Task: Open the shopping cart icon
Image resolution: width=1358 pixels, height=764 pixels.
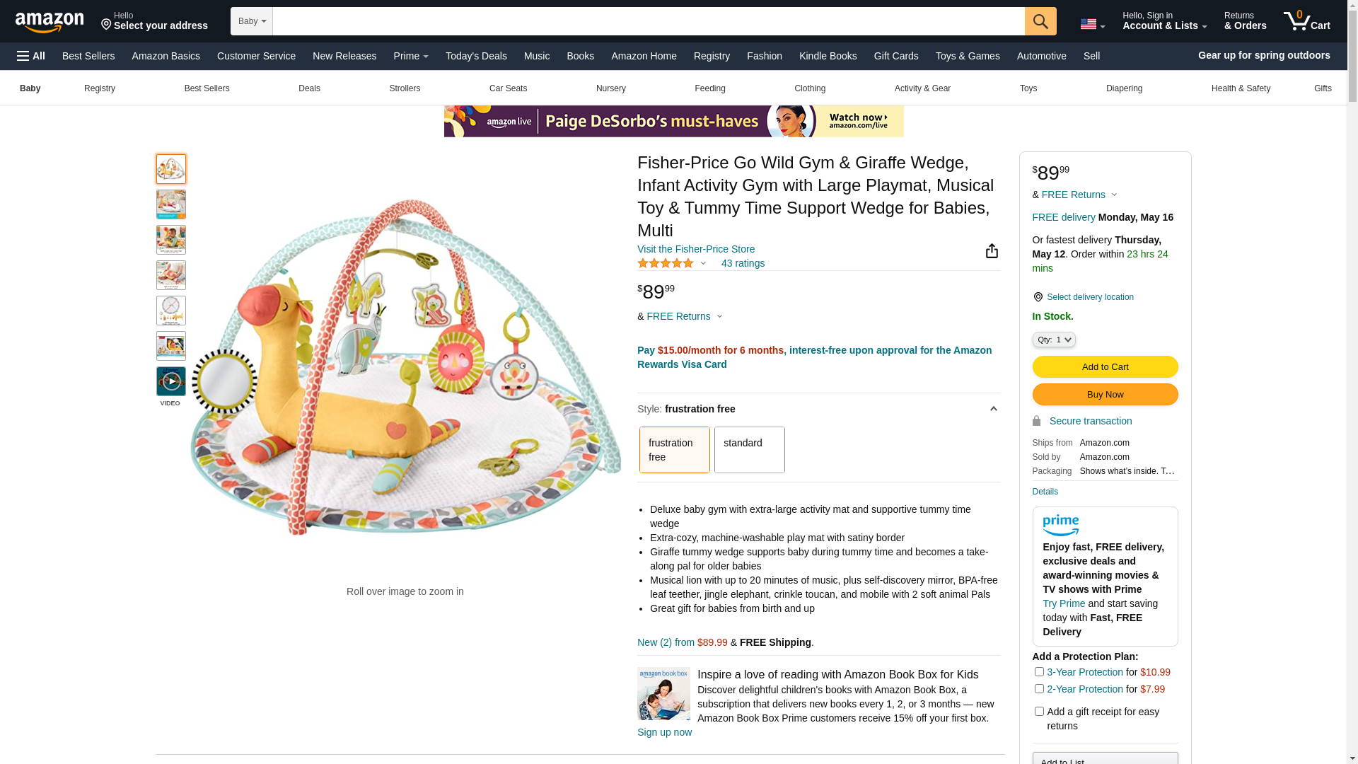Action: [x=1307, y=21]
